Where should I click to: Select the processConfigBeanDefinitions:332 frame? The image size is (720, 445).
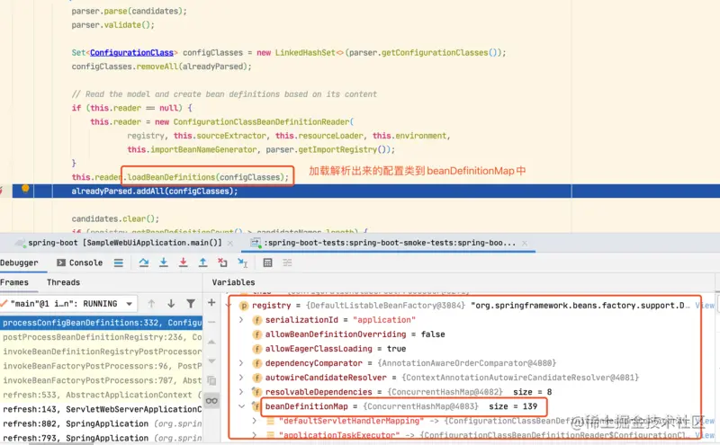coord(101,323)
